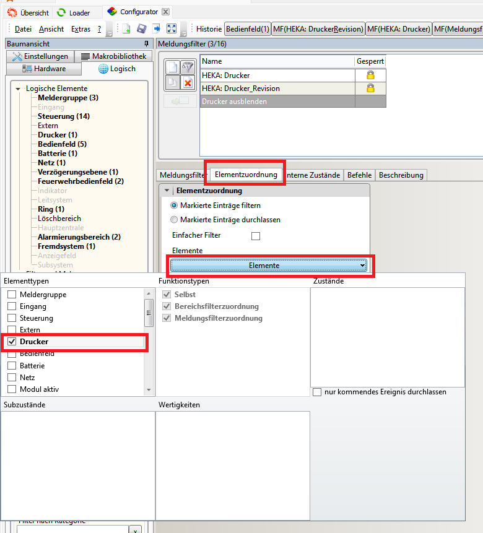Select Verzögerungsebene (1) in tree

click(x=78, y=172)
